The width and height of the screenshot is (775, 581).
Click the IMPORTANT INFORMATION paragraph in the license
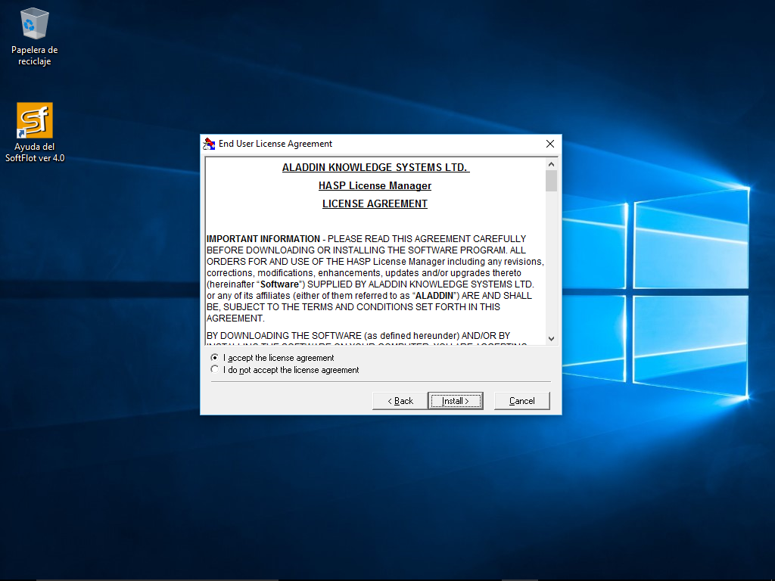[375, 278]
